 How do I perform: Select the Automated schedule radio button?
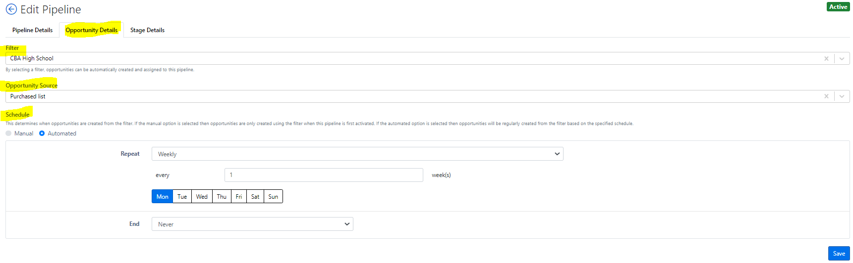click(42, 133)
